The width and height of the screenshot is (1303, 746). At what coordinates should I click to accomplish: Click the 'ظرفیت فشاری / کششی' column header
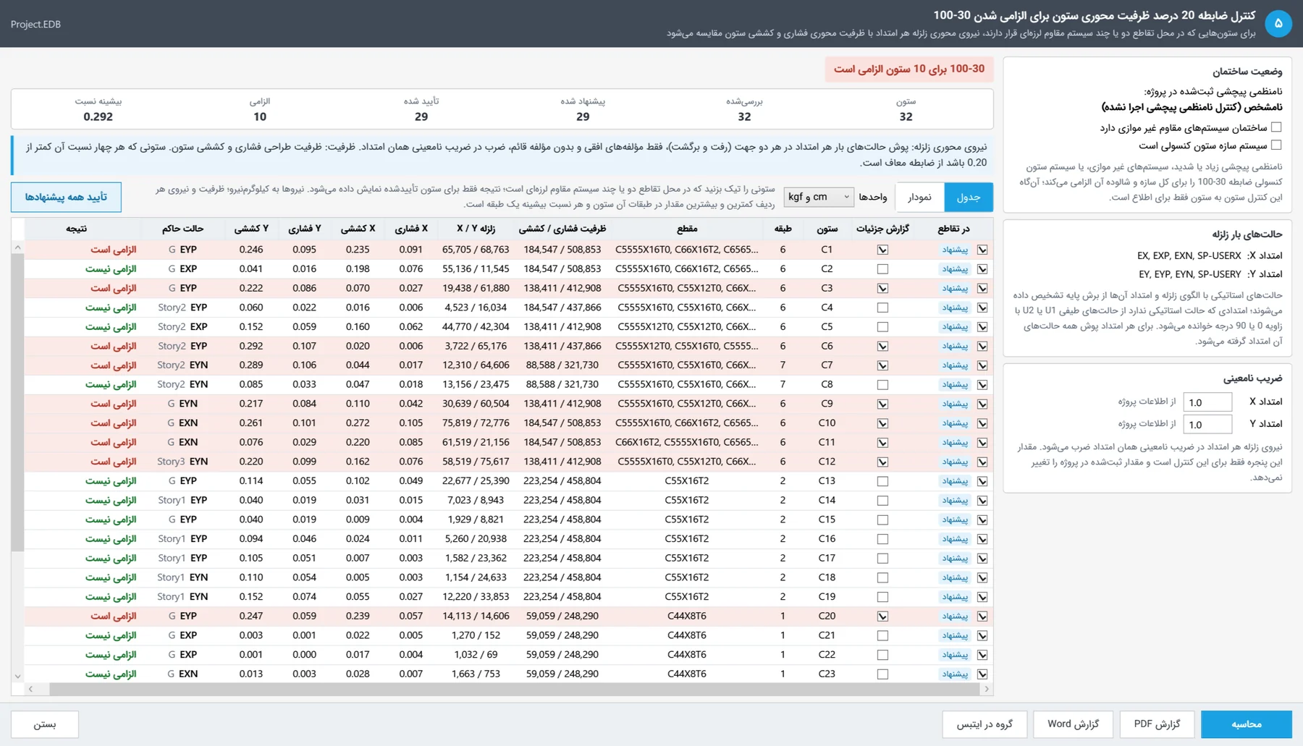pos(562,229)
